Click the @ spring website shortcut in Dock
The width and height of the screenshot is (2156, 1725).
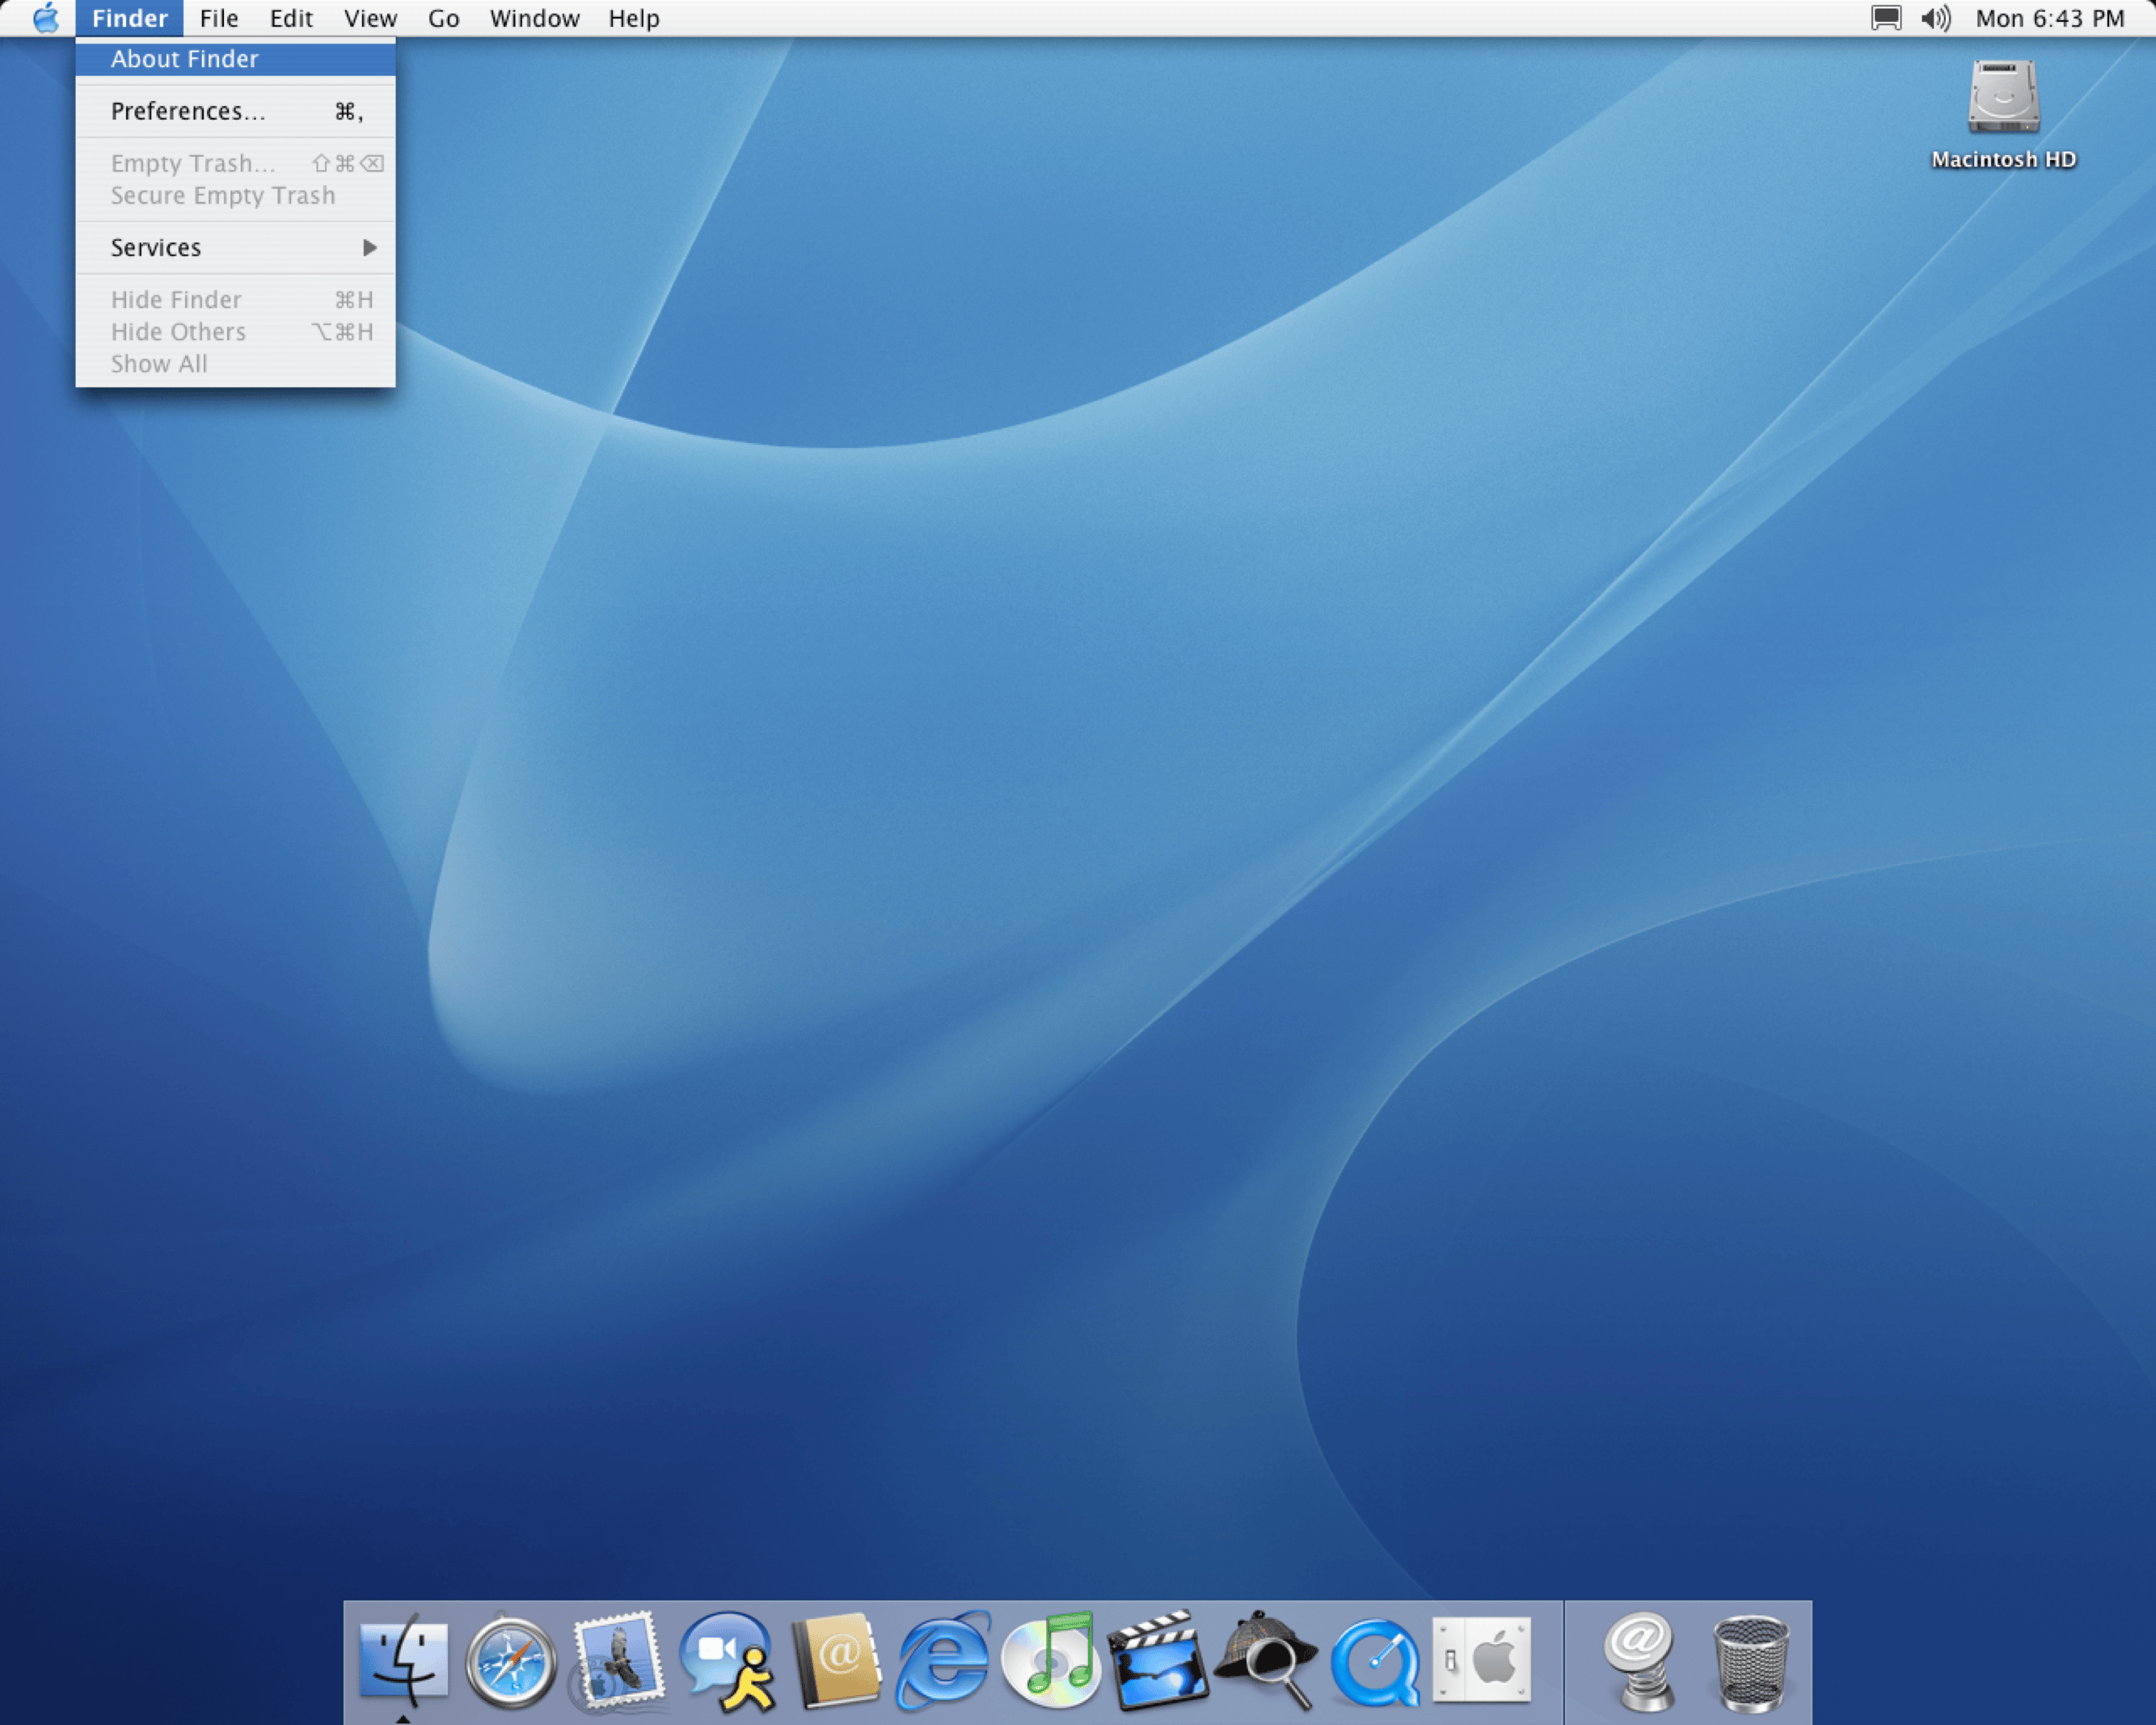point(1640,1660)
